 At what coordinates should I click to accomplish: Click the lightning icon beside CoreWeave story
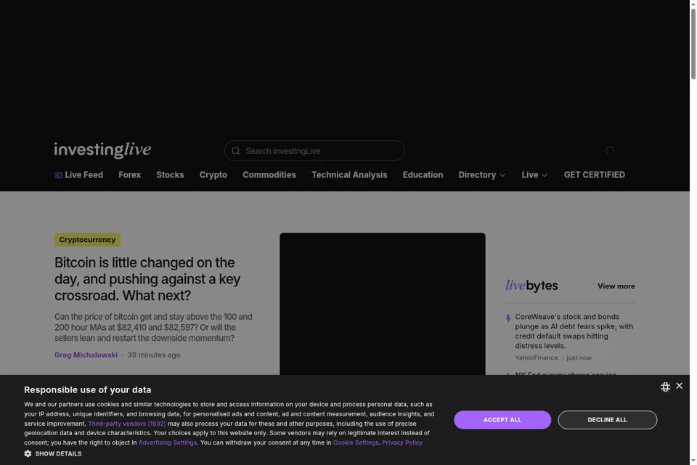click(508, 318)
